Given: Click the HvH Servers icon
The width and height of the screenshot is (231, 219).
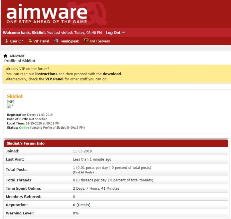Looking at the screenshot, I should click(86, 41).
